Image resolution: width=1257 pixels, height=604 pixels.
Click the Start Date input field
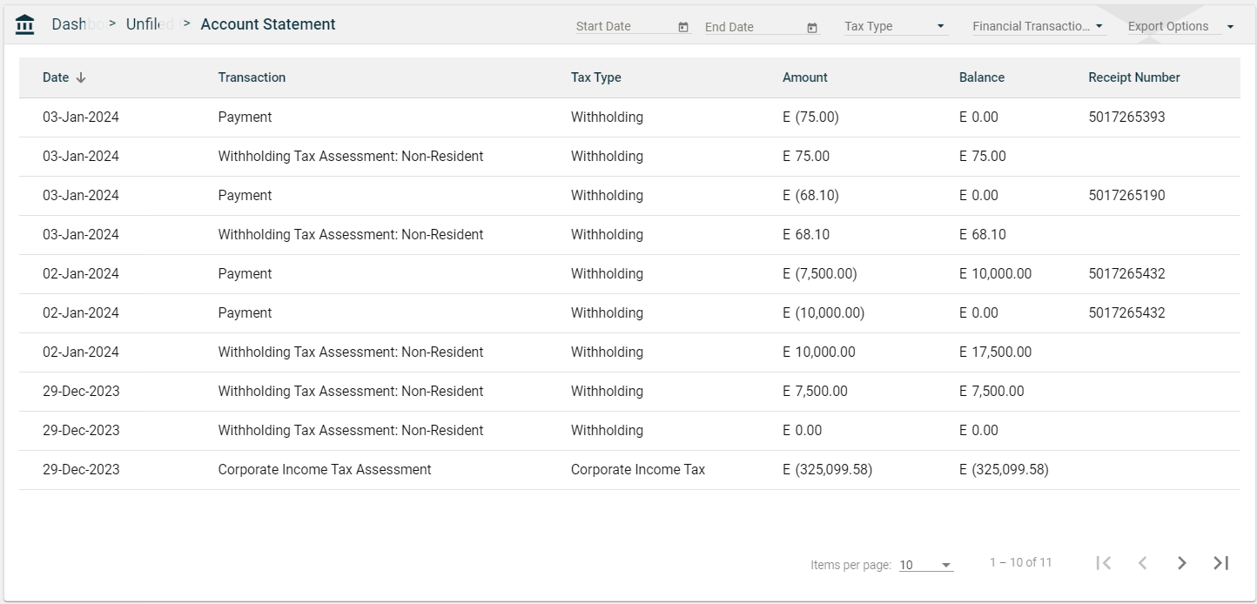624,26
